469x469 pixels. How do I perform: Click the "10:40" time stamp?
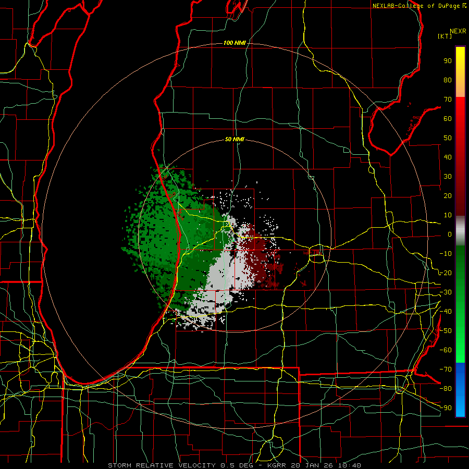[x=350, y=465]
